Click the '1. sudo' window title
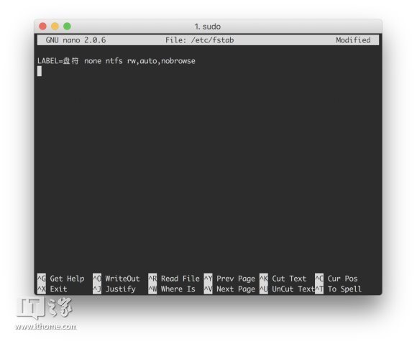 (208, 27)
